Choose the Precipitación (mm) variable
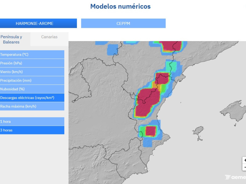246x184 pixels. coord(32,80)
